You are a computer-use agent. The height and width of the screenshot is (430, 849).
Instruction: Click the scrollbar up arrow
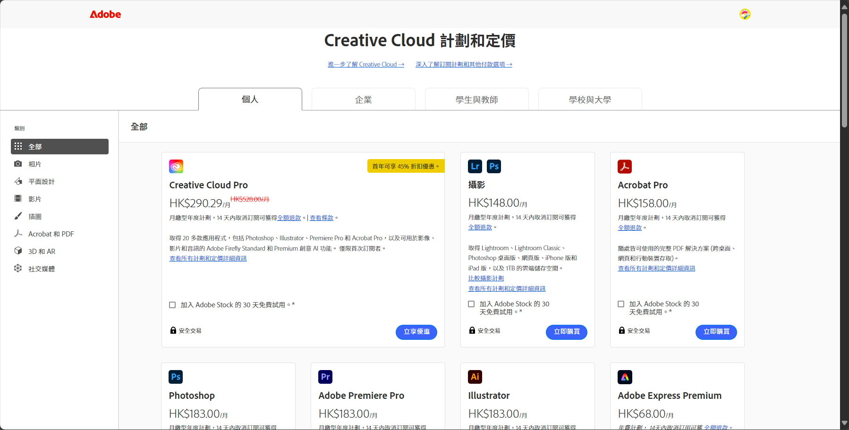[x=844, y=7]
